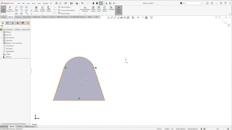Viewport: 232px width, 130px height.
Task: Switch to the Surfaces tab
Action: pos(18,17)
